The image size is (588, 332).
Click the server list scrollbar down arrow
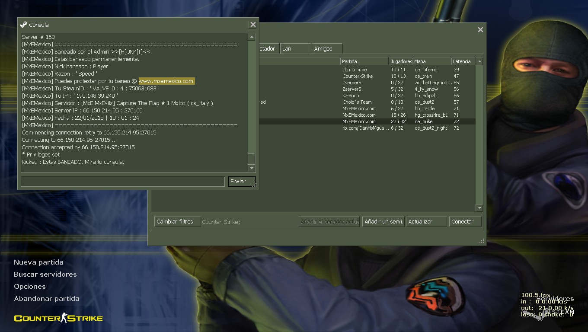[x=479, y=208]
